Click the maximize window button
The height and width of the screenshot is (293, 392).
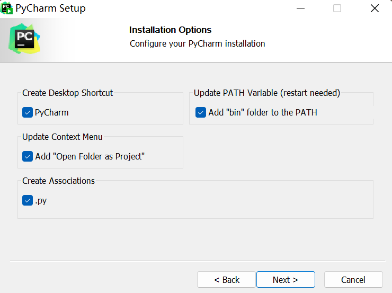click(x=337, y=8)
